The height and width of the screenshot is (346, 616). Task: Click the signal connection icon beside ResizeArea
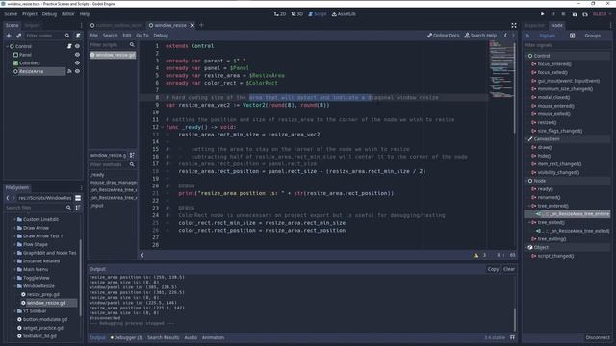[x=69, y=71]
